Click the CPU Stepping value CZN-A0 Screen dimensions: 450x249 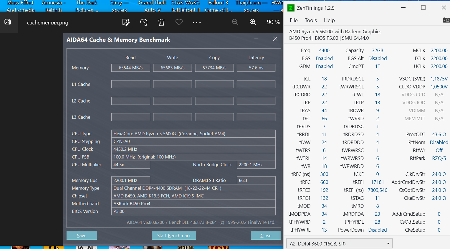(193, 141)
